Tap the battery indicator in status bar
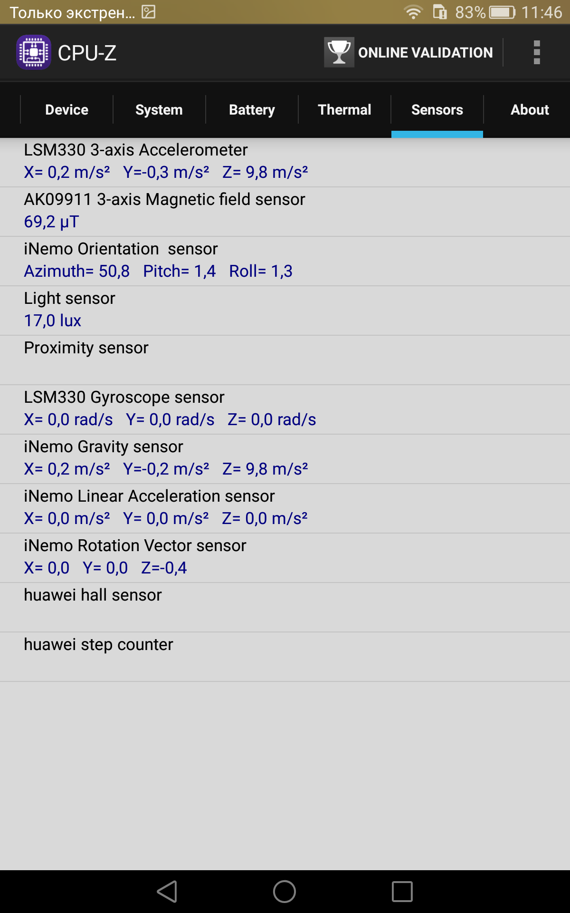 click(503, 12)
